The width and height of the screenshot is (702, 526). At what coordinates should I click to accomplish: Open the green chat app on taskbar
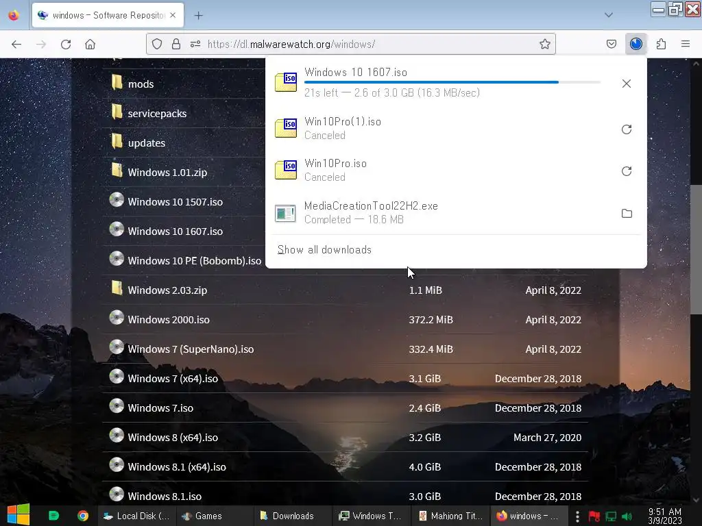click(53, 516)
